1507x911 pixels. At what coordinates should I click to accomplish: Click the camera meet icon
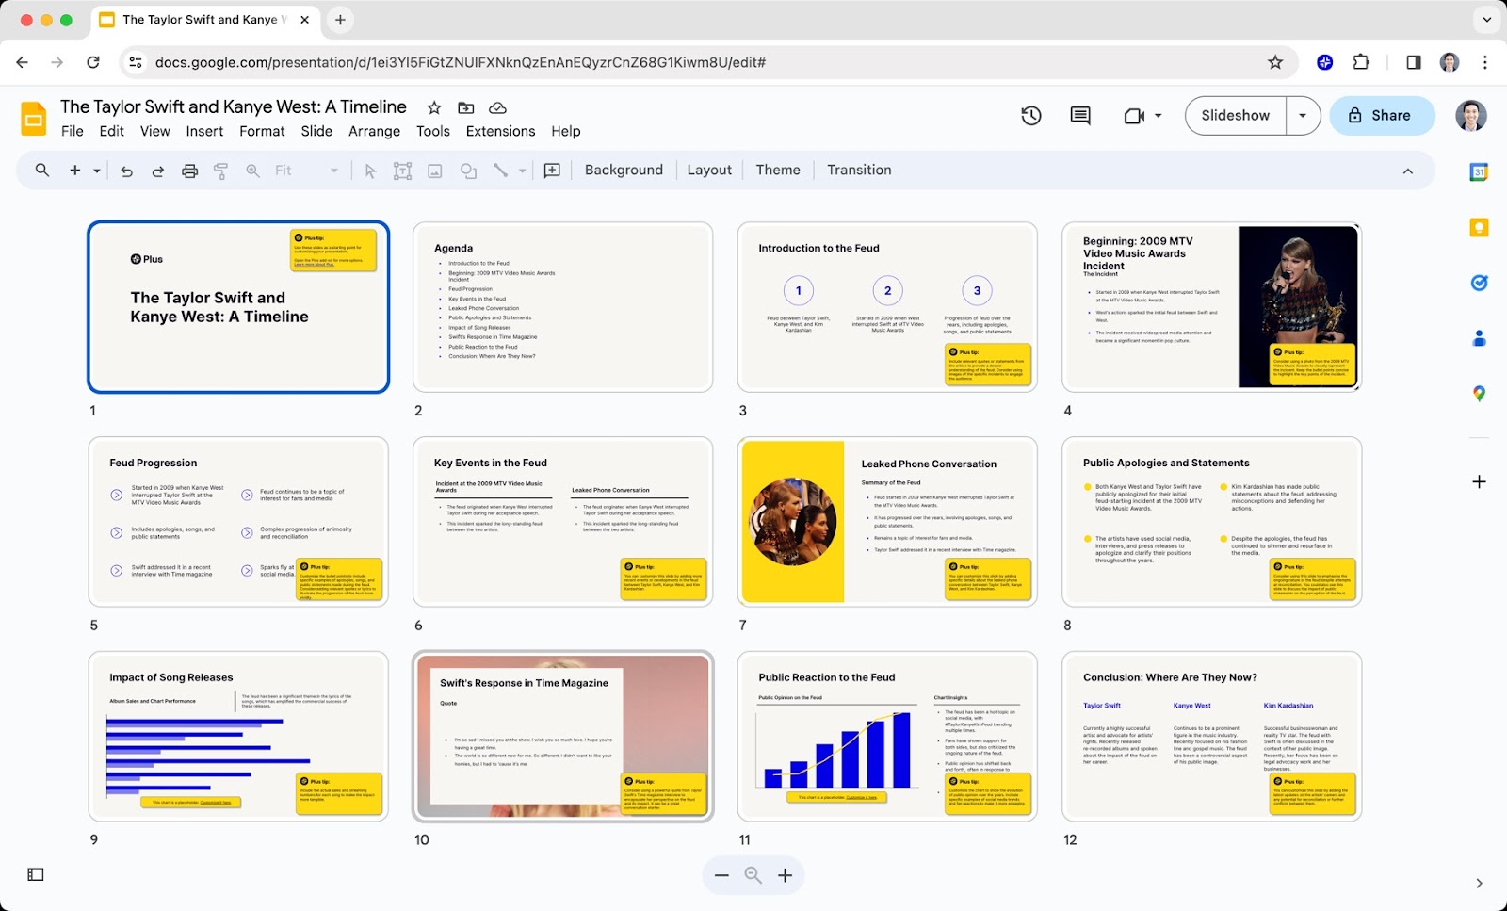(x=1134, y=116)
